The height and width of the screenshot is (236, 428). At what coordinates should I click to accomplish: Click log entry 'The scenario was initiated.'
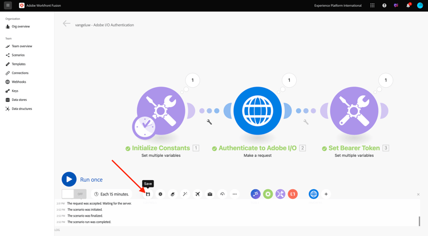85,210
